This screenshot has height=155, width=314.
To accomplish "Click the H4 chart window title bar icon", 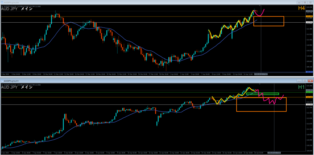I will click(2, 2).
